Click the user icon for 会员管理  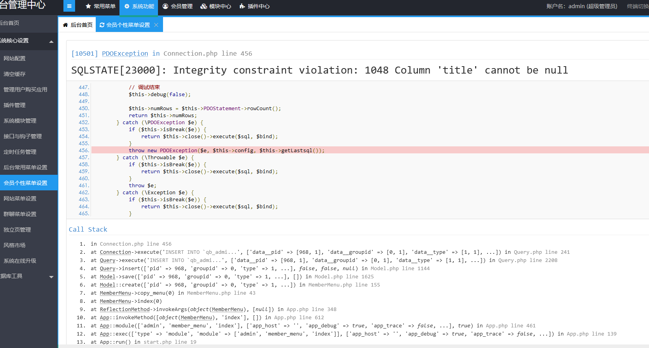(x=165, y=6)
